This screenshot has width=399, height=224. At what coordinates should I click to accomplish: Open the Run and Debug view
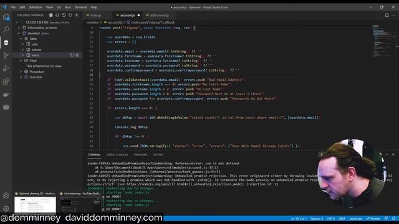click(6, 68)
